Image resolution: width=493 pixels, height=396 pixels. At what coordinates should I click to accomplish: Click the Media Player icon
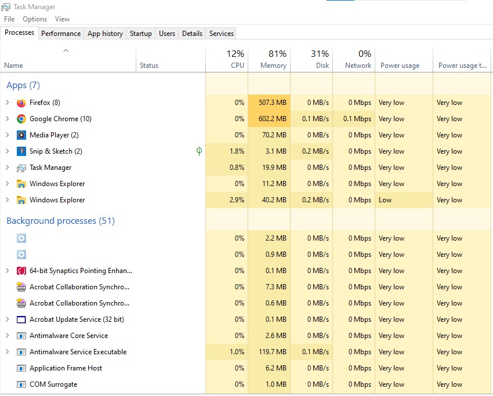21,135
